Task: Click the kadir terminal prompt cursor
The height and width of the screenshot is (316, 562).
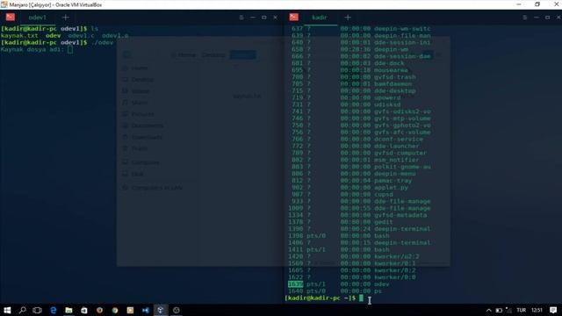Action: pos(361,298)
